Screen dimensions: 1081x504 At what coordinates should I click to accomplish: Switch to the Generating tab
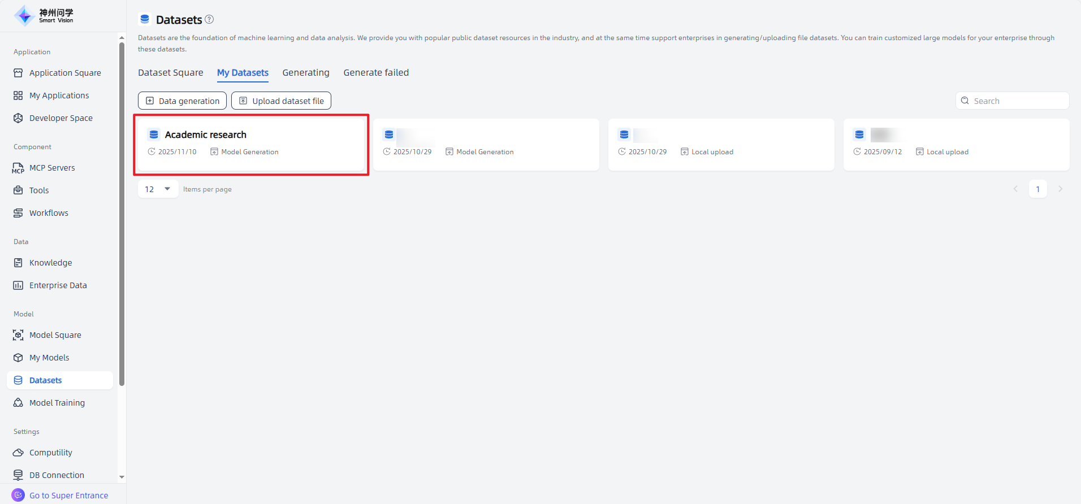click(x=306, y=73)
